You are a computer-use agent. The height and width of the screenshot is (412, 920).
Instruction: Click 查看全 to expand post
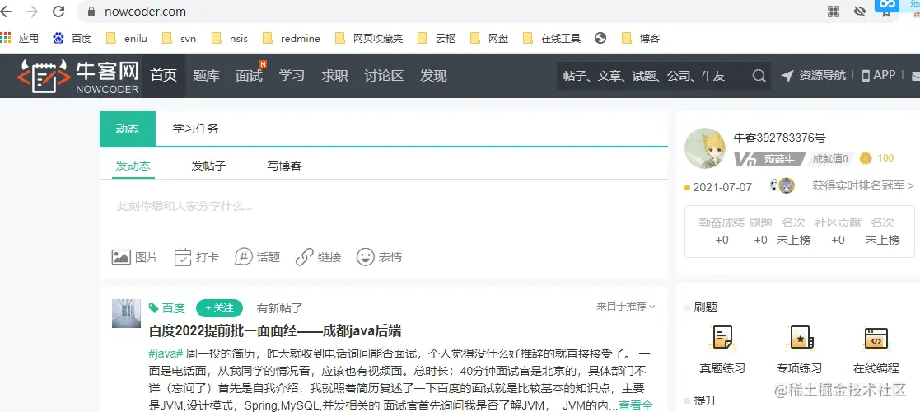pyautogui.click(x=635, y=405)
